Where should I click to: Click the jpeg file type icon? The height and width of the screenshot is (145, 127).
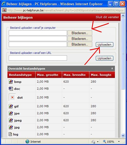11,120
